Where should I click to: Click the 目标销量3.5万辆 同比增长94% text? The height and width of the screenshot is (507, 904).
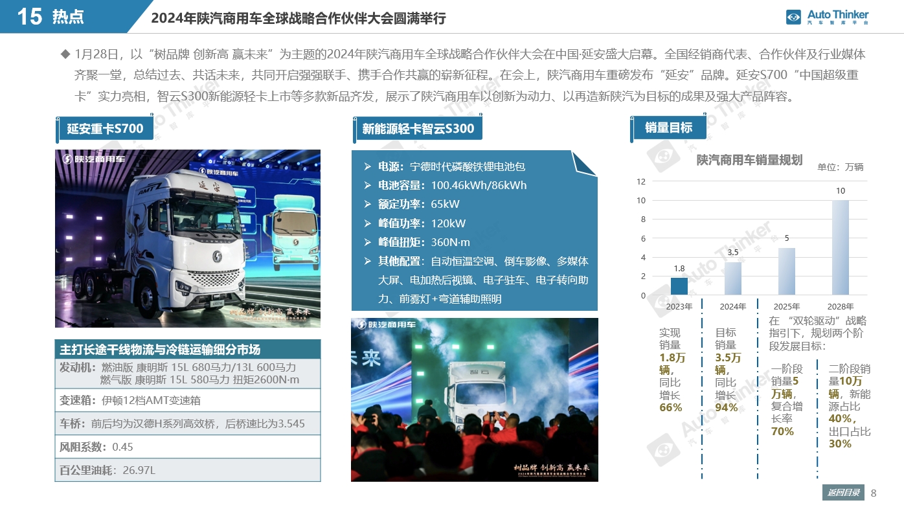pyautogui.click(x=728, y=370)
